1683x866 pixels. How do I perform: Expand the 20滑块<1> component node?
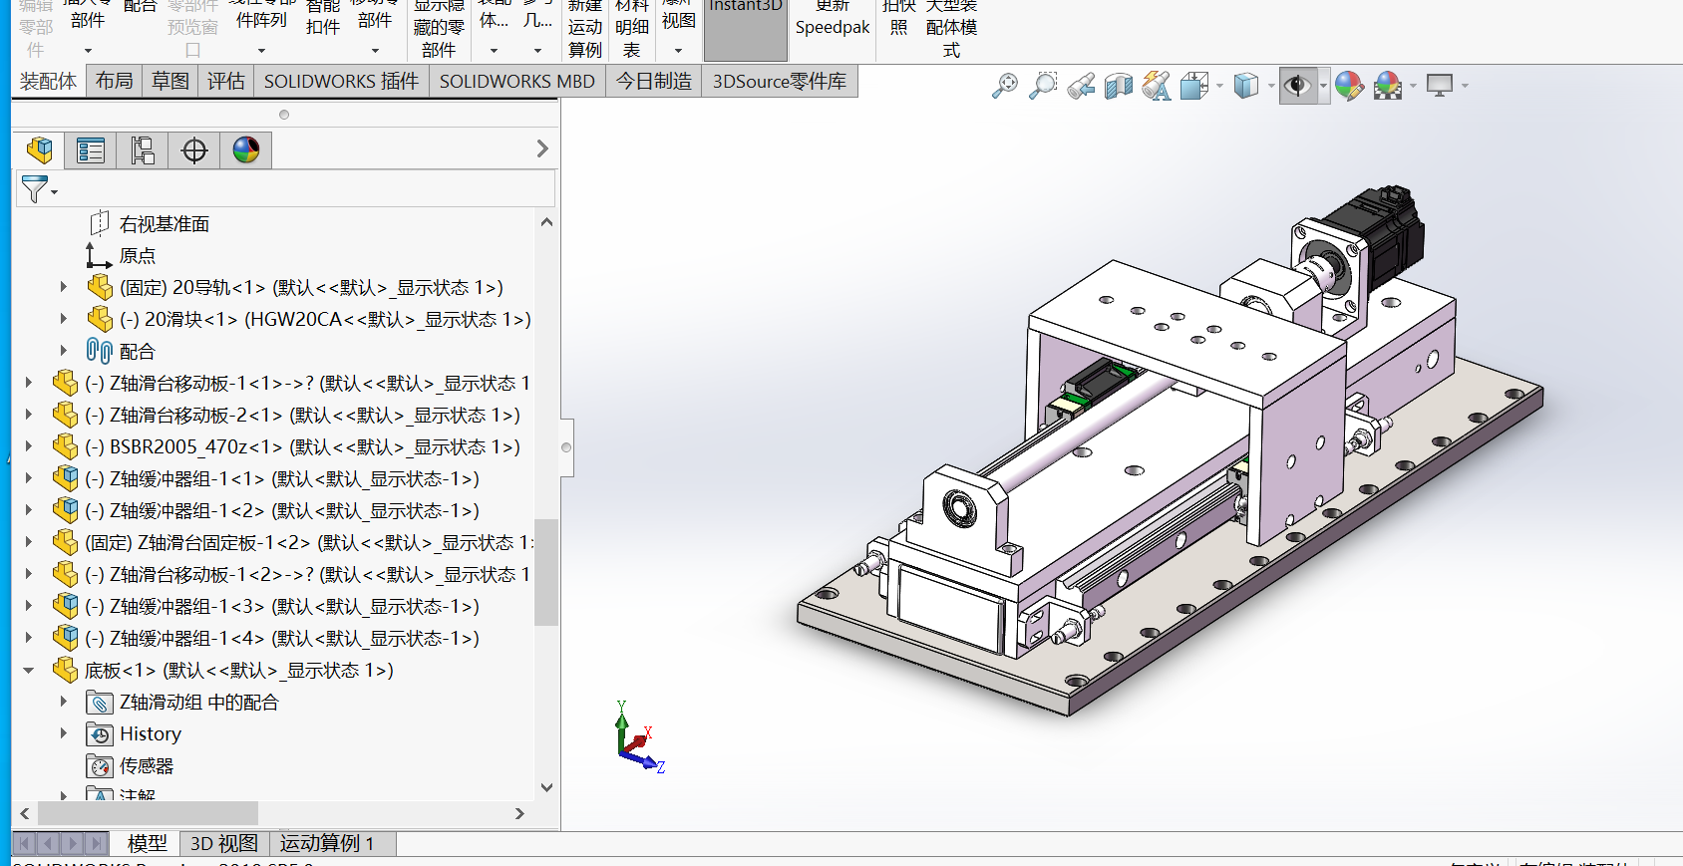click(64, 319)
